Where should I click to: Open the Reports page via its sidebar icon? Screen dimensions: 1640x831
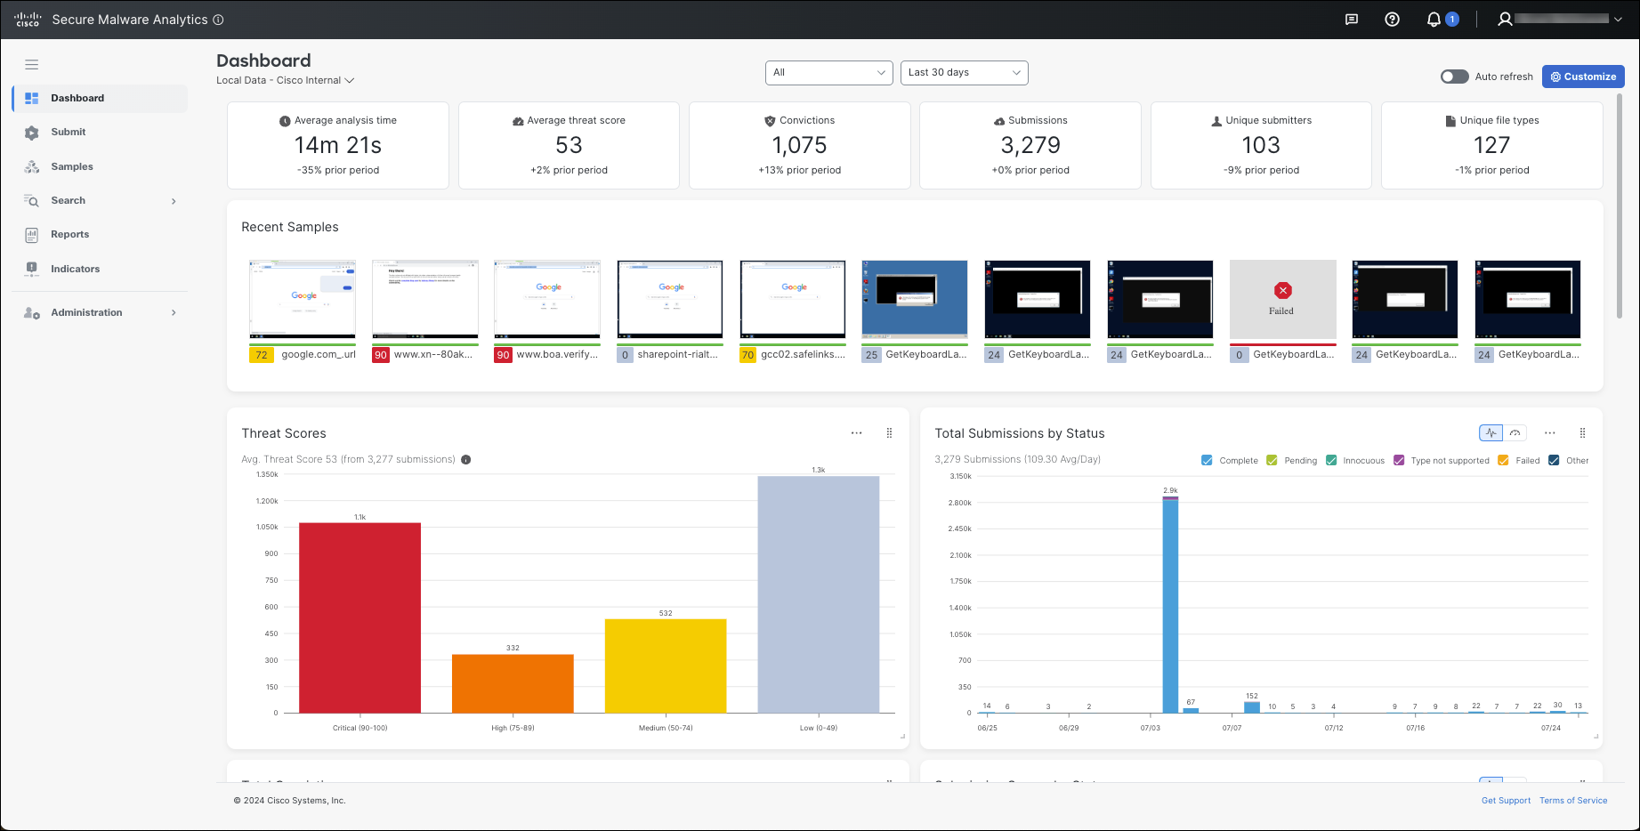(x=69, y=234)
